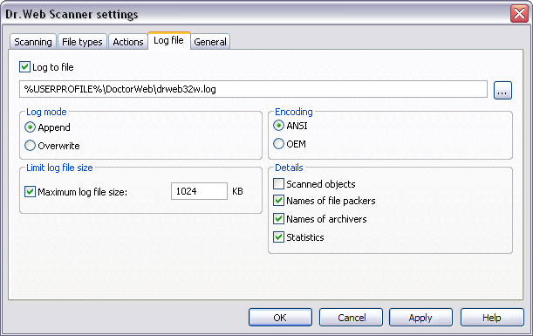Open the General tab
The width and height of the screenshot is (533, 336).
pos(210,42)
